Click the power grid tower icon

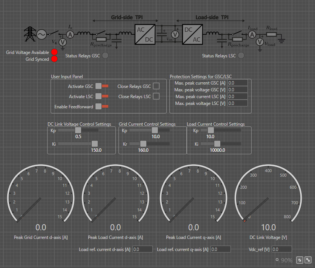coord(29,34)
